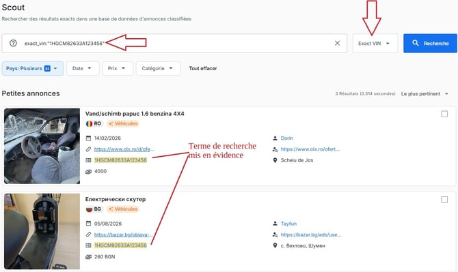Select the Електрически скутер listing checkbox

pyautogui.click(x=444, y=200)
